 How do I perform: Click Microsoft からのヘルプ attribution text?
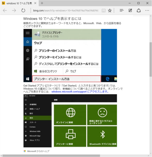tap(38, 151)
